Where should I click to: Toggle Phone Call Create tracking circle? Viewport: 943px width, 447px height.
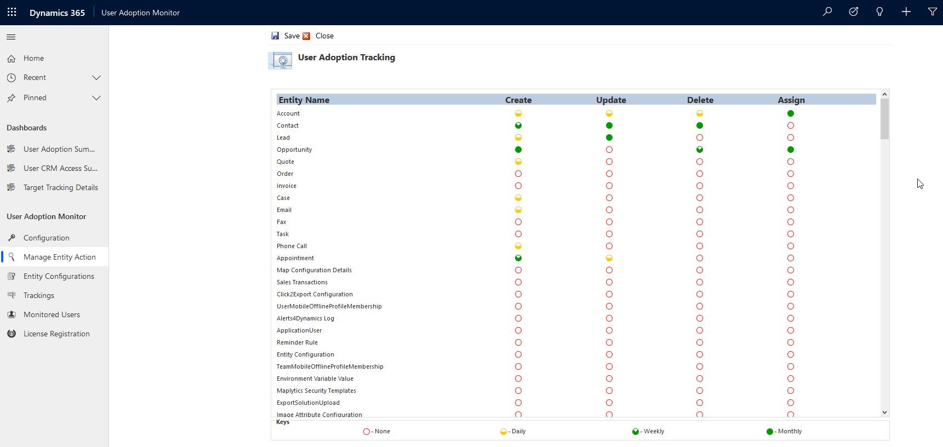coord(518,246)
